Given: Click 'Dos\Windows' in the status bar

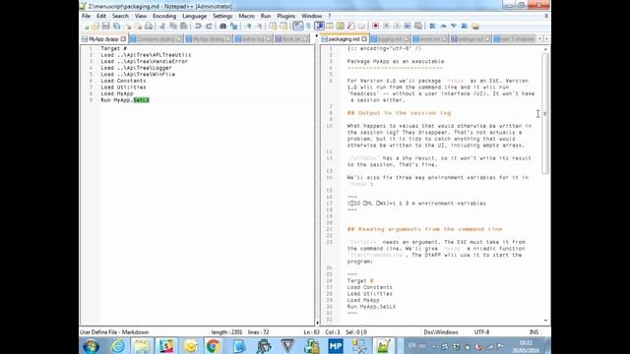Looking at the screenshot, I should (x=441, y=332).
